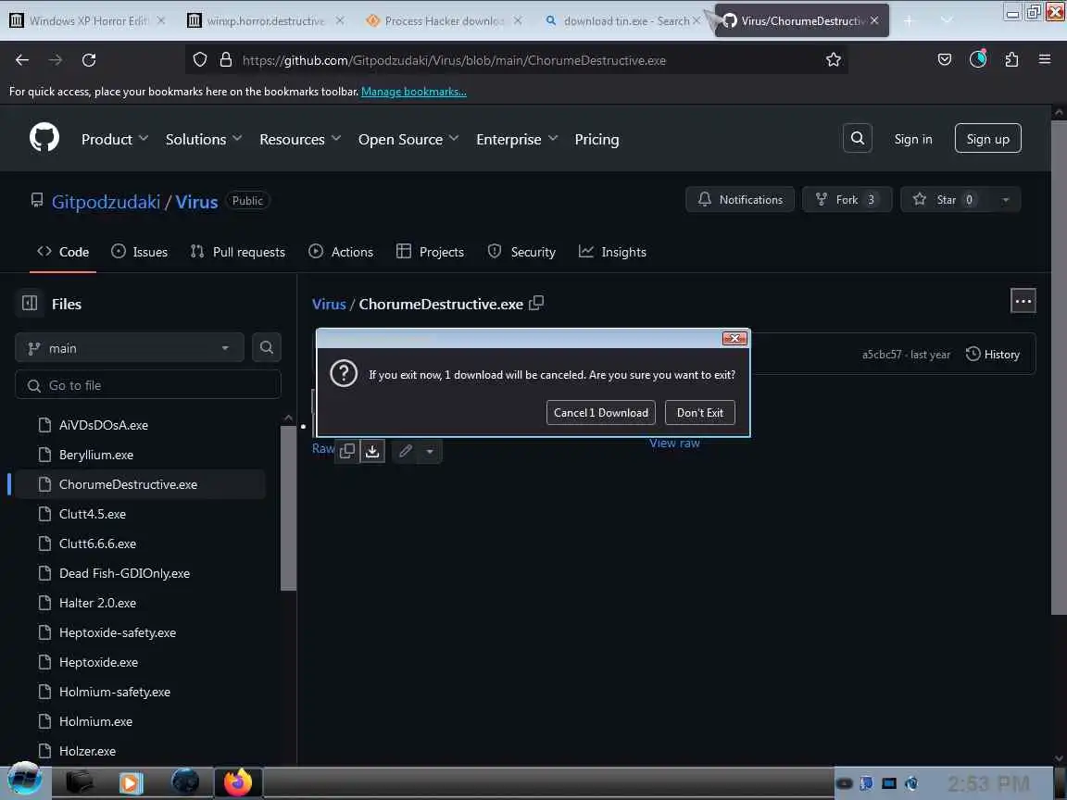Click the GitHub search magnifier button

tap(858, 139)
